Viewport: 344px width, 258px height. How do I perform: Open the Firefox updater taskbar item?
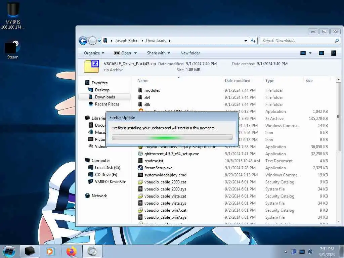(x=92, y=251)
